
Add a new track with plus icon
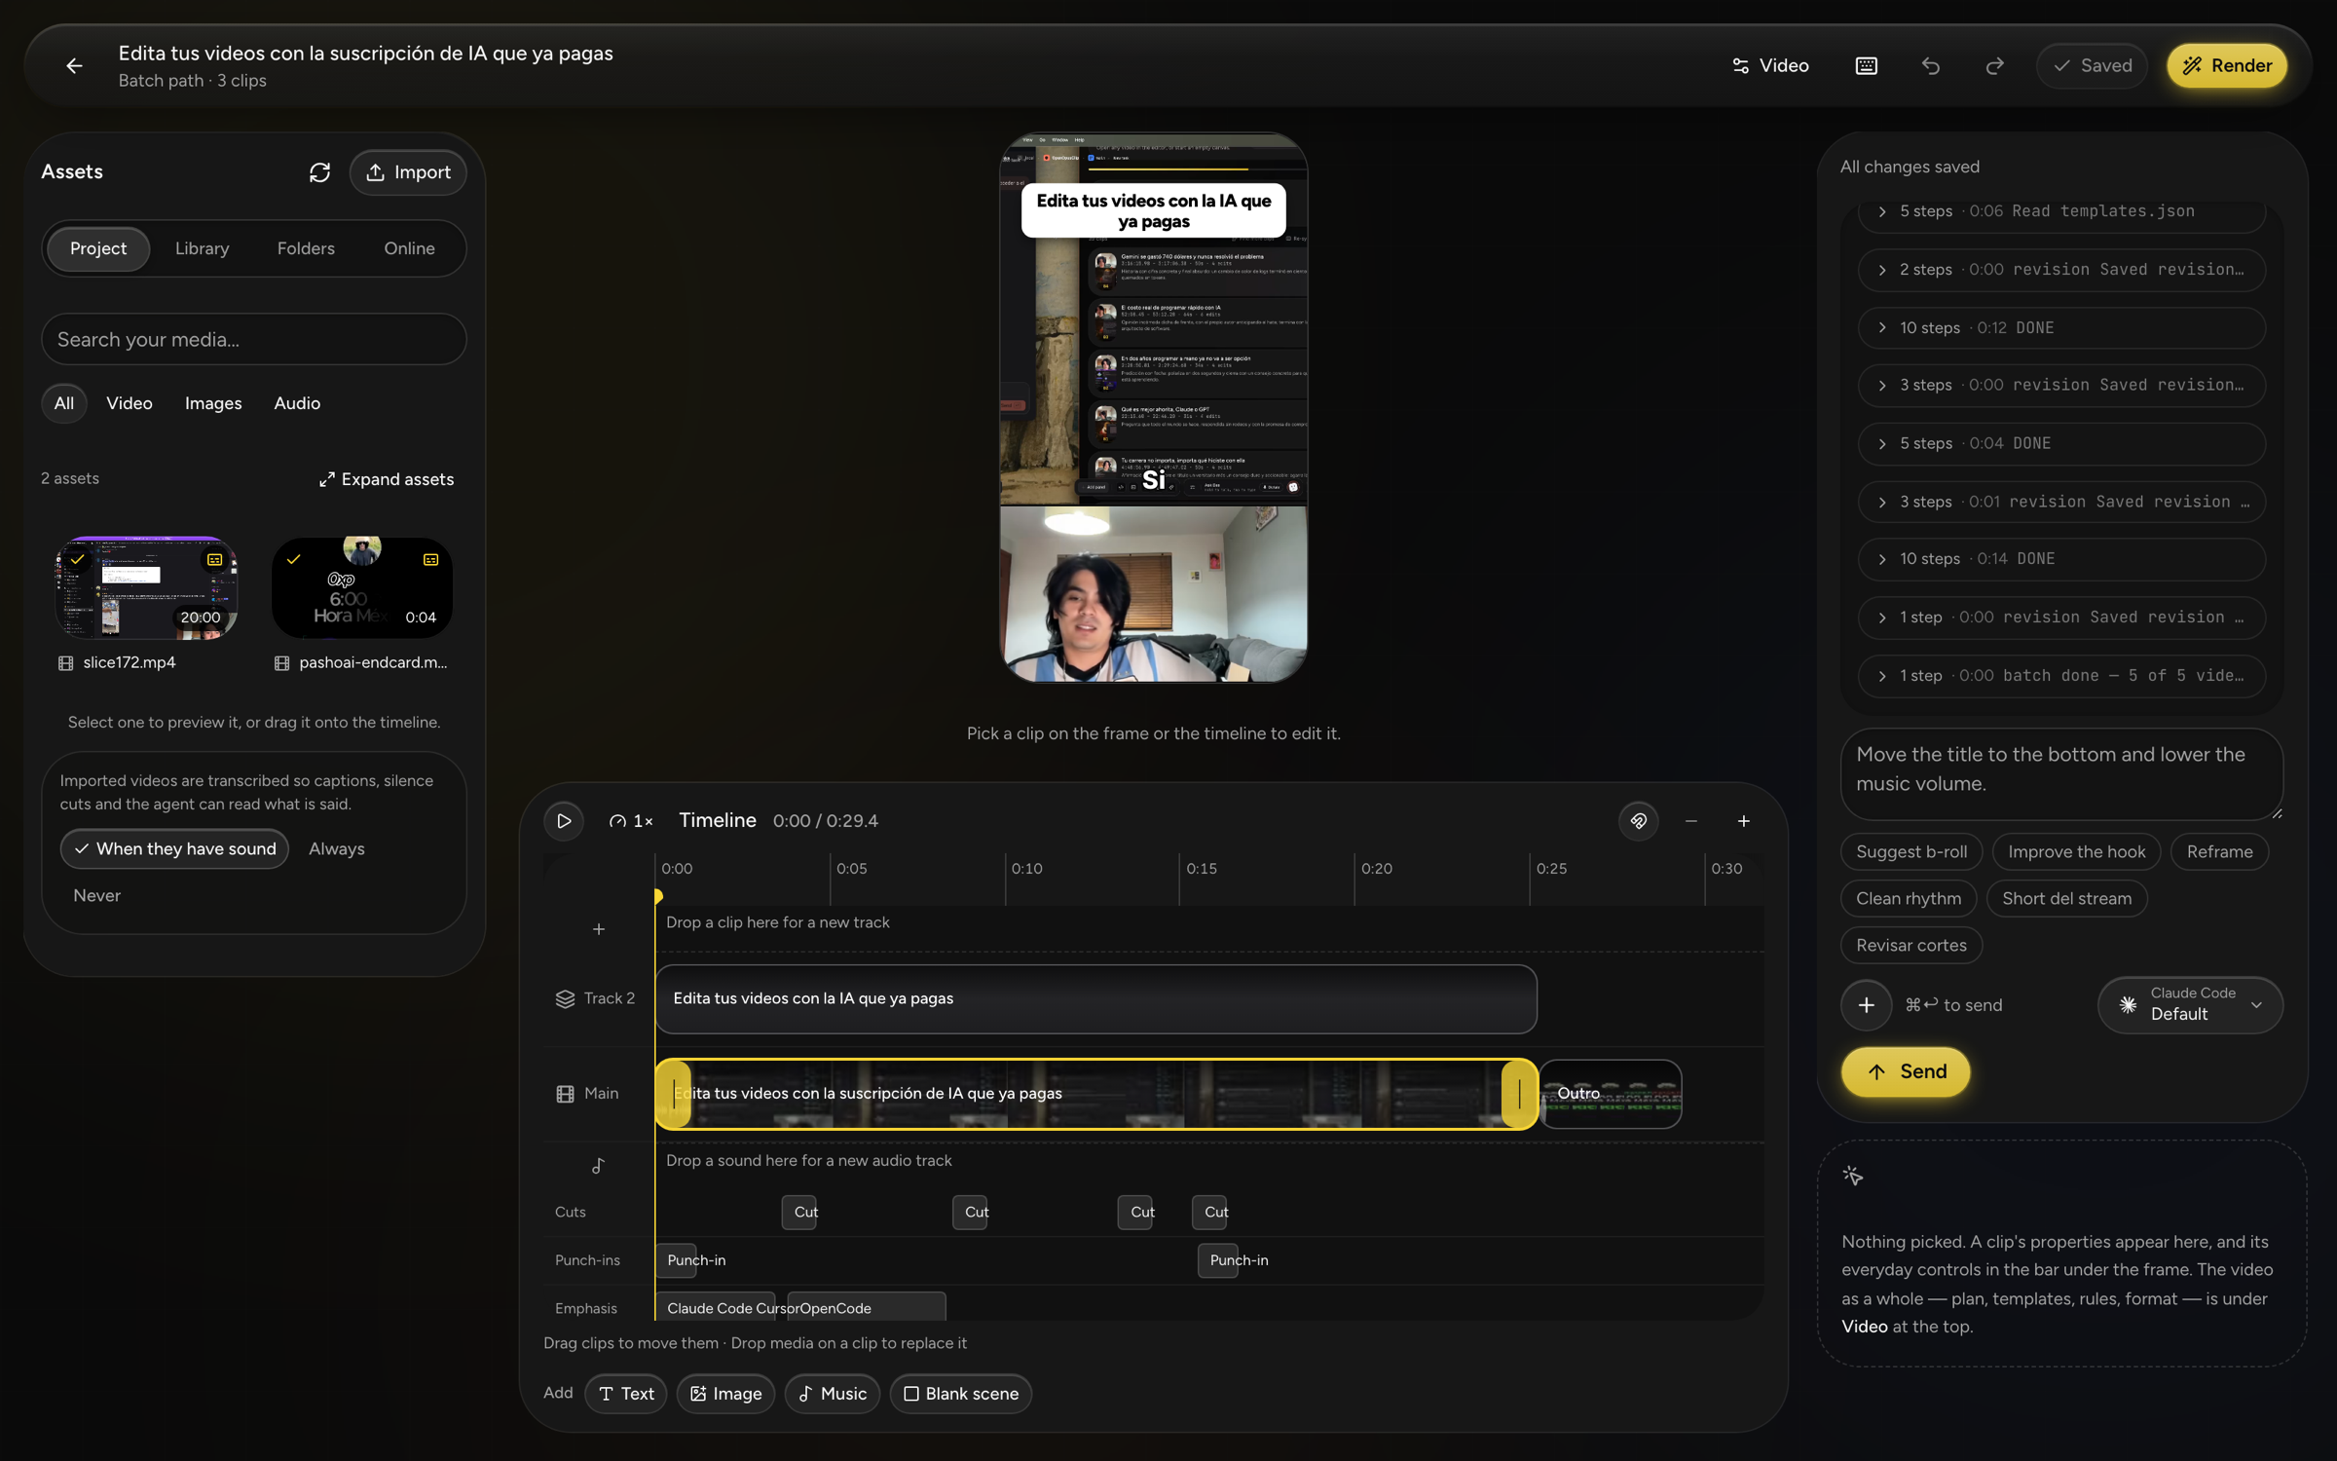tap(598, 928)
